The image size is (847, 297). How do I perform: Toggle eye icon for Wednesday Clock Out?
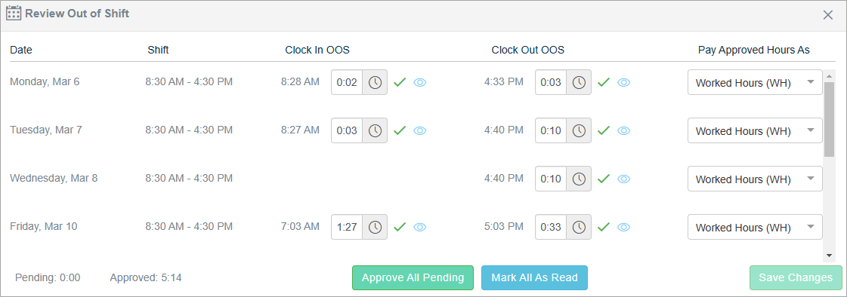pyautogui.click(x=624, y=179)
